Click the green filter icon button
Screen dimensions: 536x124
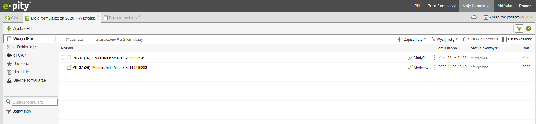click(519, 28)
